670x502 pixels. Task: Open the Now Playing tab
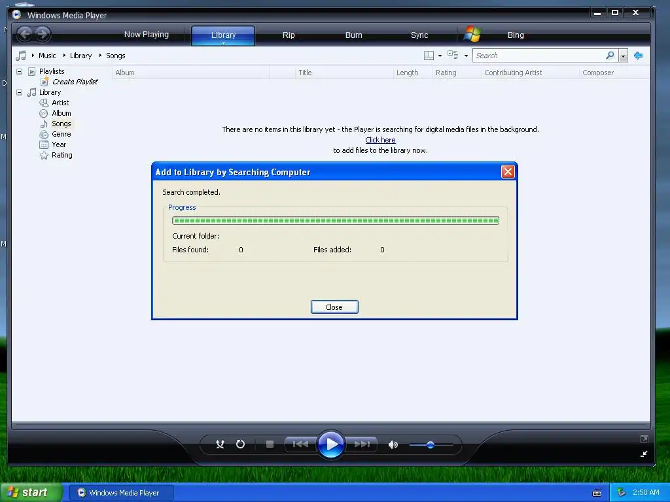(146, 35)
